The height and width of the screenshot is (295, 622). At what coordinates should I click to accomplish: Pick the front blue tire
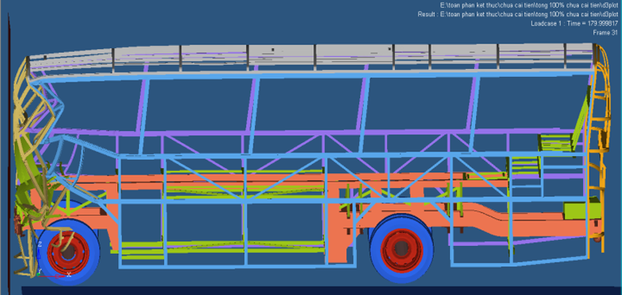coord(68,252)
